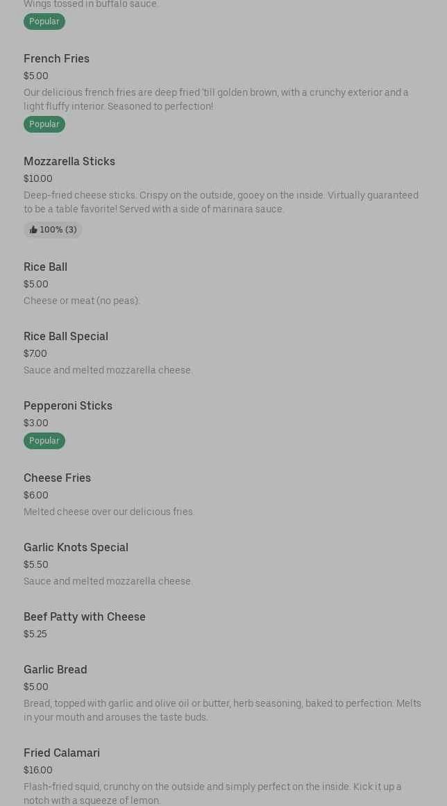Click the $5.25 Beef Patty price
The height and width of the screenshot is (806, 447).
pos(35,634)
